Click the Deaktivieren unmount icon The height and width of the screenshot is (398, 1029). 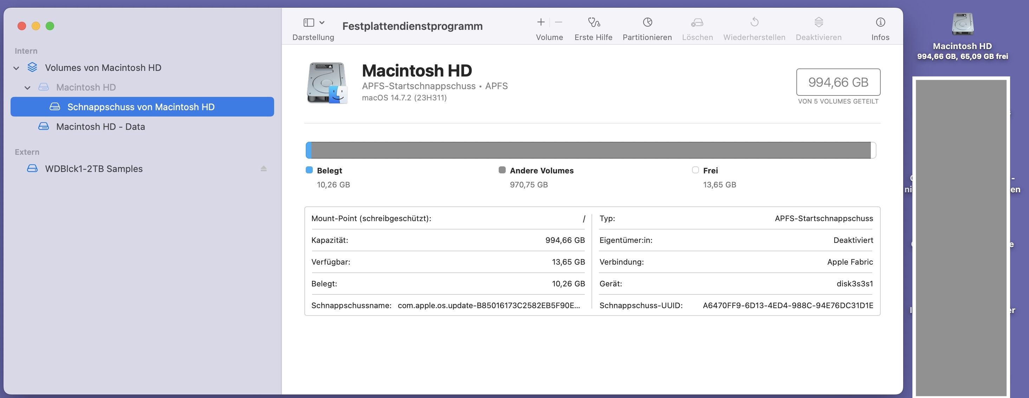(x=818, y=22)
